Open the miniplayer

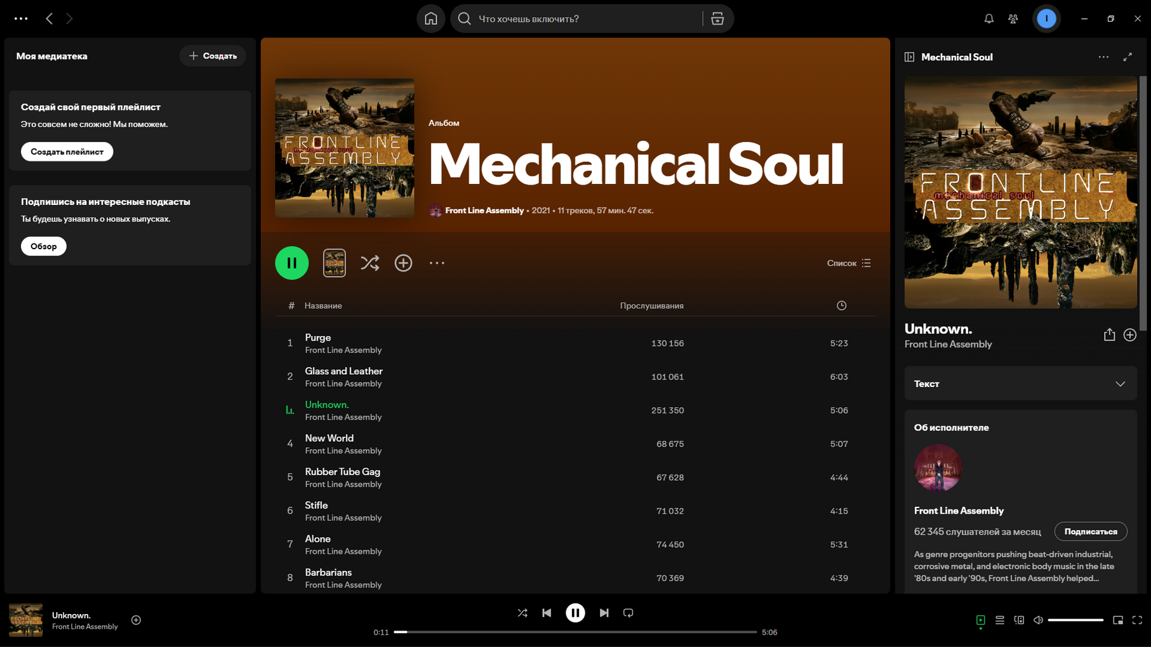pos(1118,620)
